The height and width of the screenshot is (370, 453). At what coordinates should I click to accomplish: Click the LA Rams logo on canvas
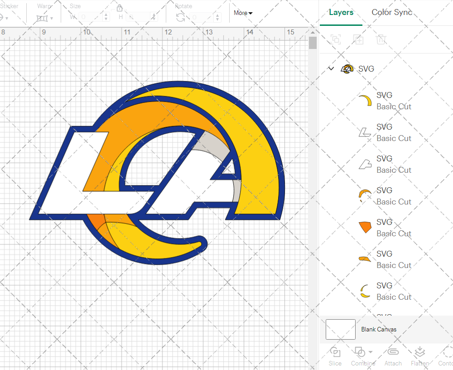158,173
